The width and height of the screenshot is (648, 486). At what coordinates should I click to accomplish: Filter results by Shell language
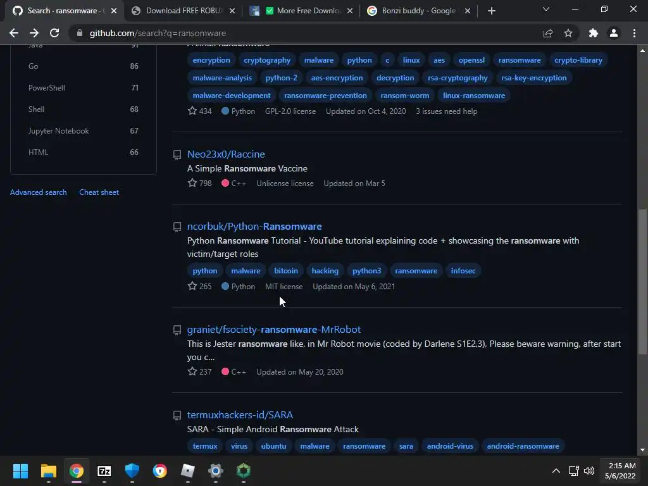pyautogui.click(x=83, y=109)
